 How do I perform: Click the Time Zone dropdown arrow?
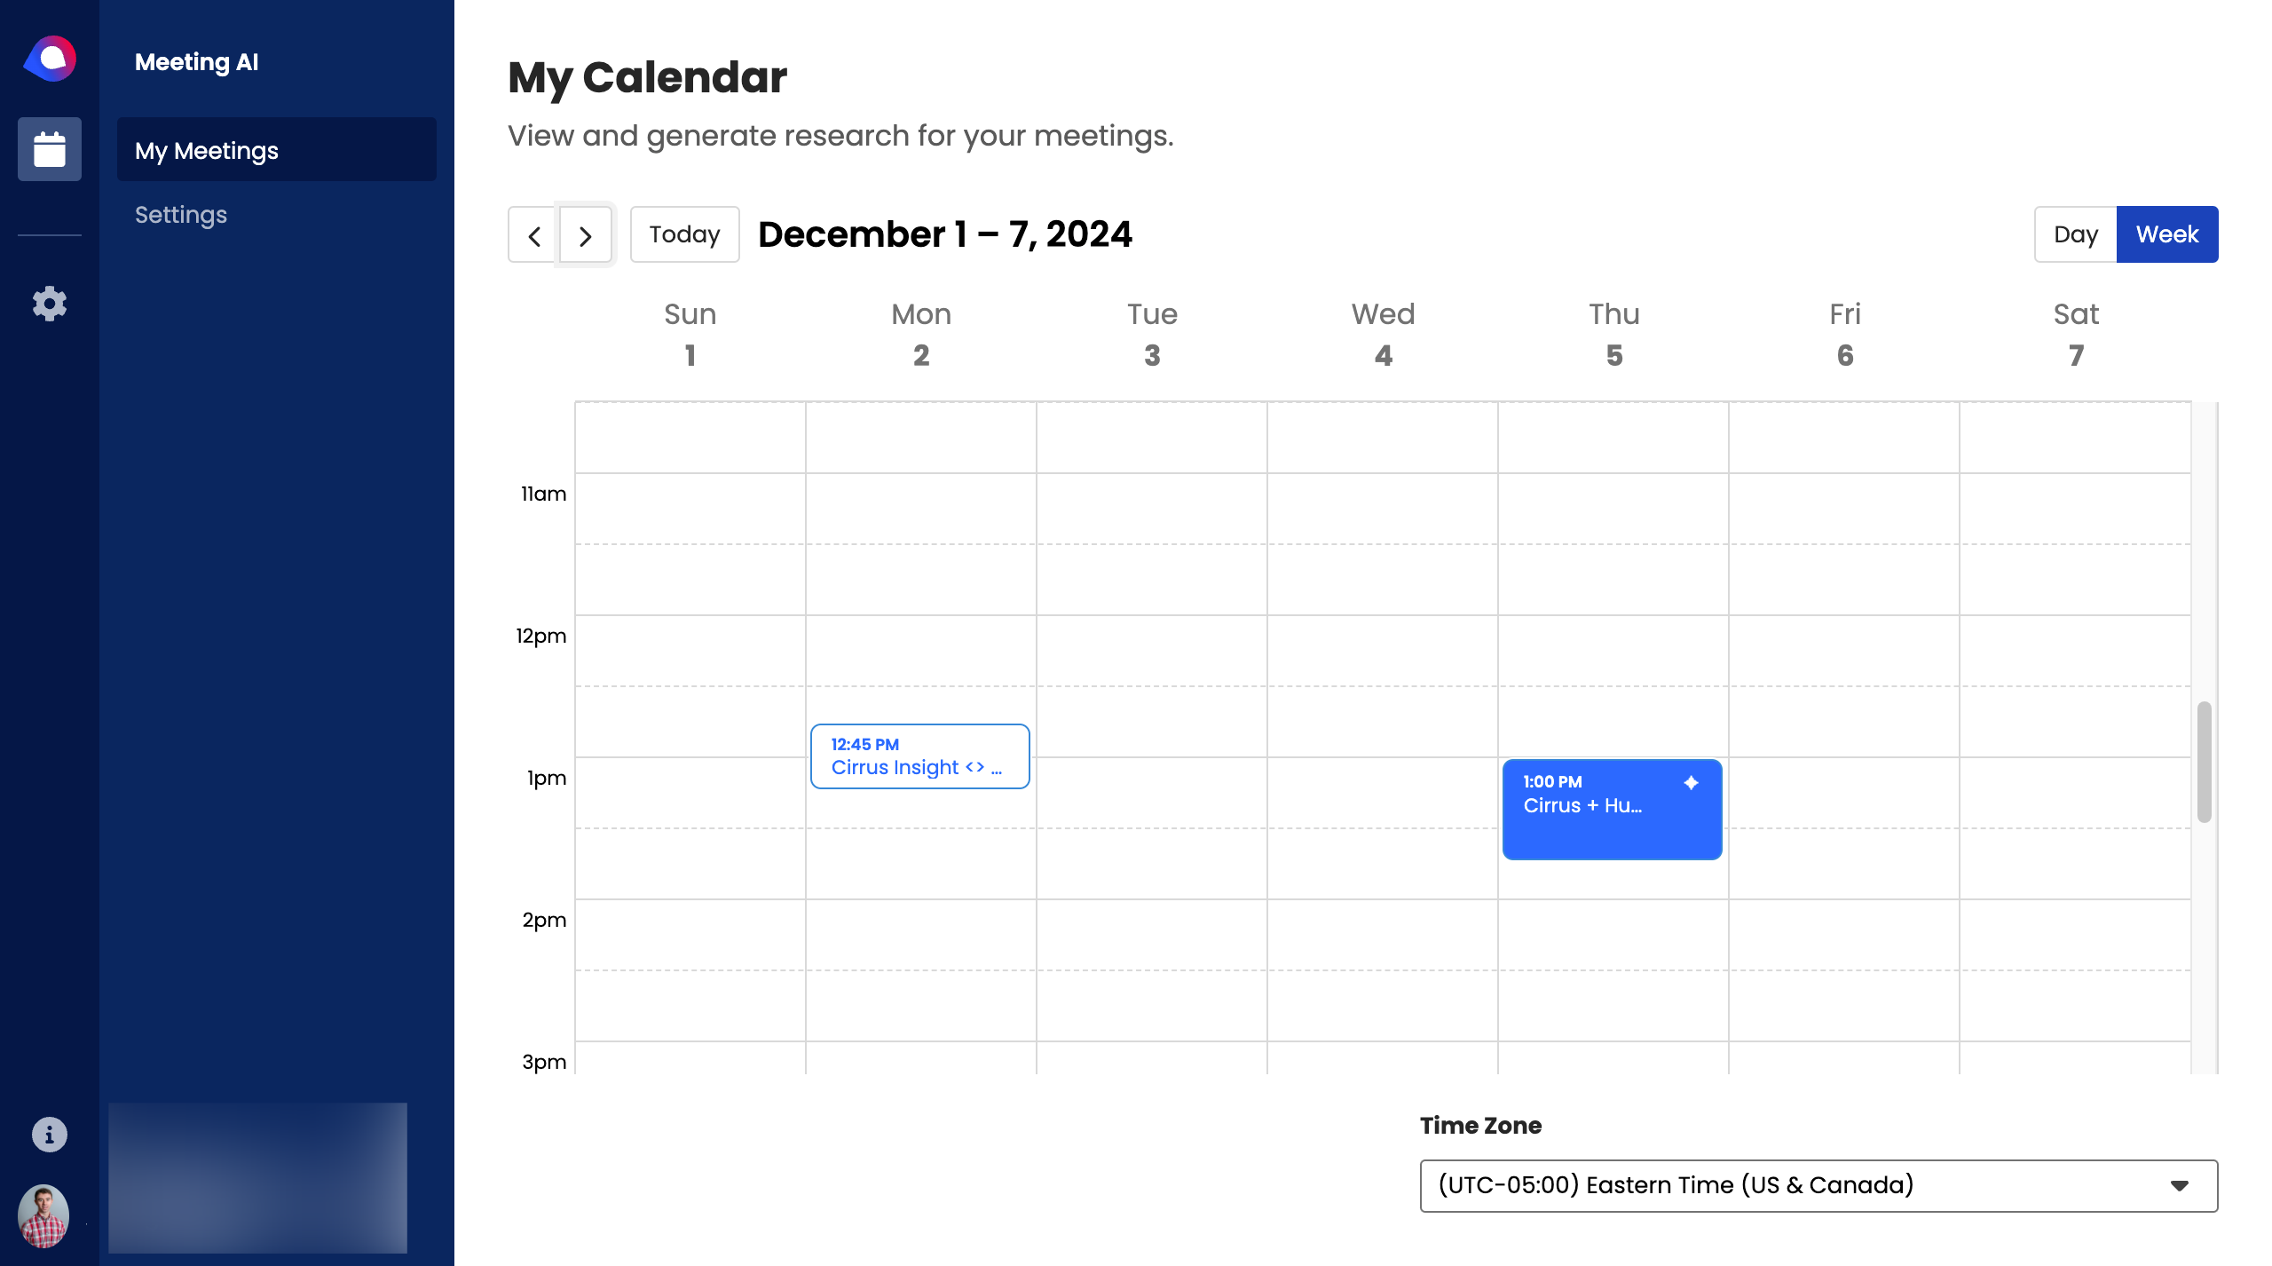coord(2179,1185)
